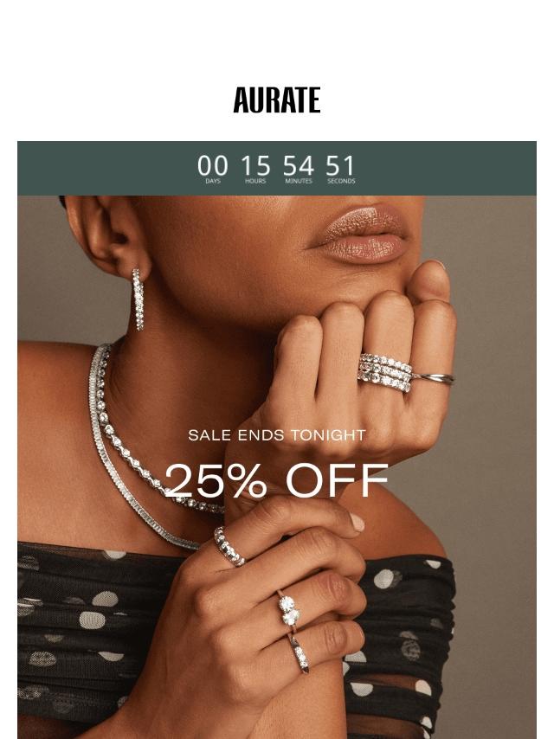
Task: Click the countdown hours value 15
Action: click(x=255, y=166)
